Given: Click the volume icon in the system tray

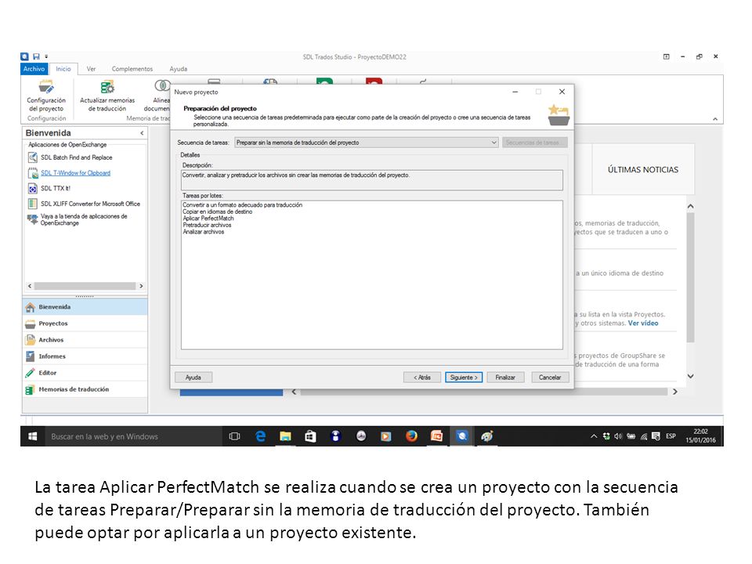Looking at the screenshot, I should [618, 436].
